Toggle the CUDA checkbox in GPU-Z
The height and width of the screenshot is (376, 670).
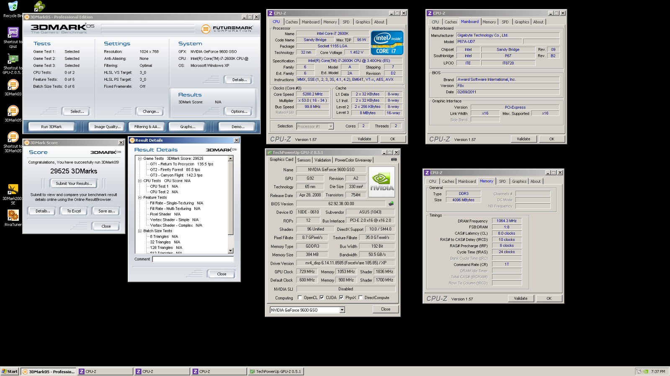click(x=322, y=298)
